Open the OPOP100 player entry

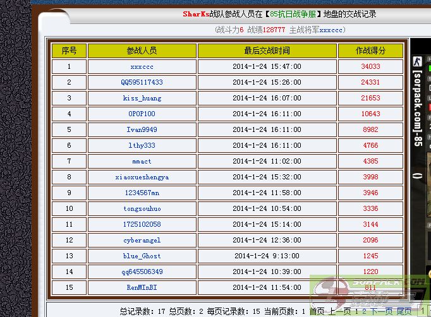pos(142,114)
